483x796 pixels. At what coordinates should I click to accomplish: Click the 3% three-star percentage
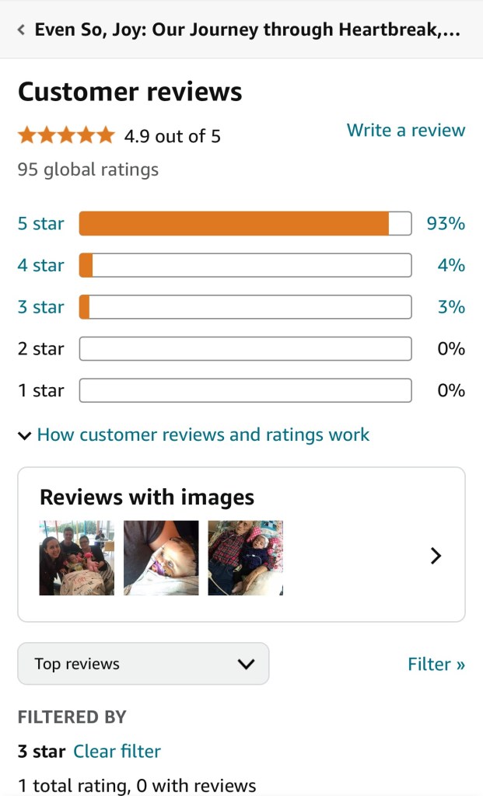(450, 307)
